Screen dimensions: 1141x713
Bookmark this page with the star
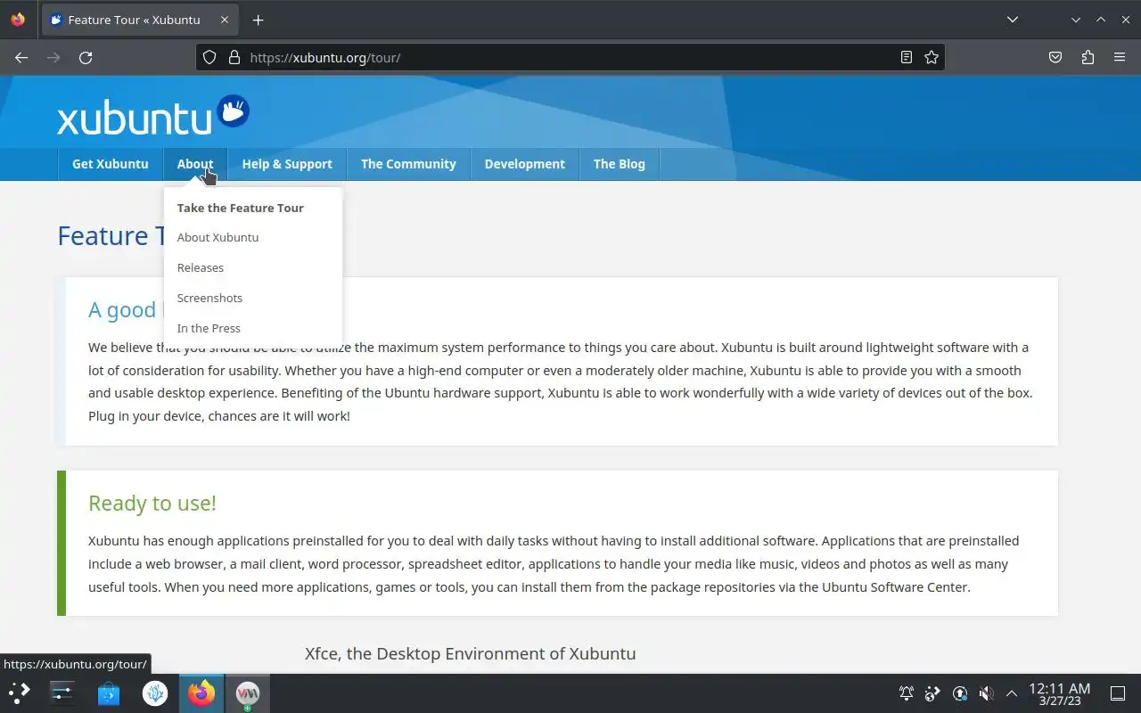click(932, 57)
